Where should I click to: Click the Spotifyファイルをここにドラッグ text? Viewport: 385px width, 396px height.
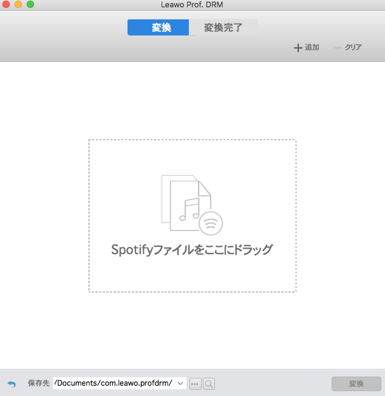point(192,249)
